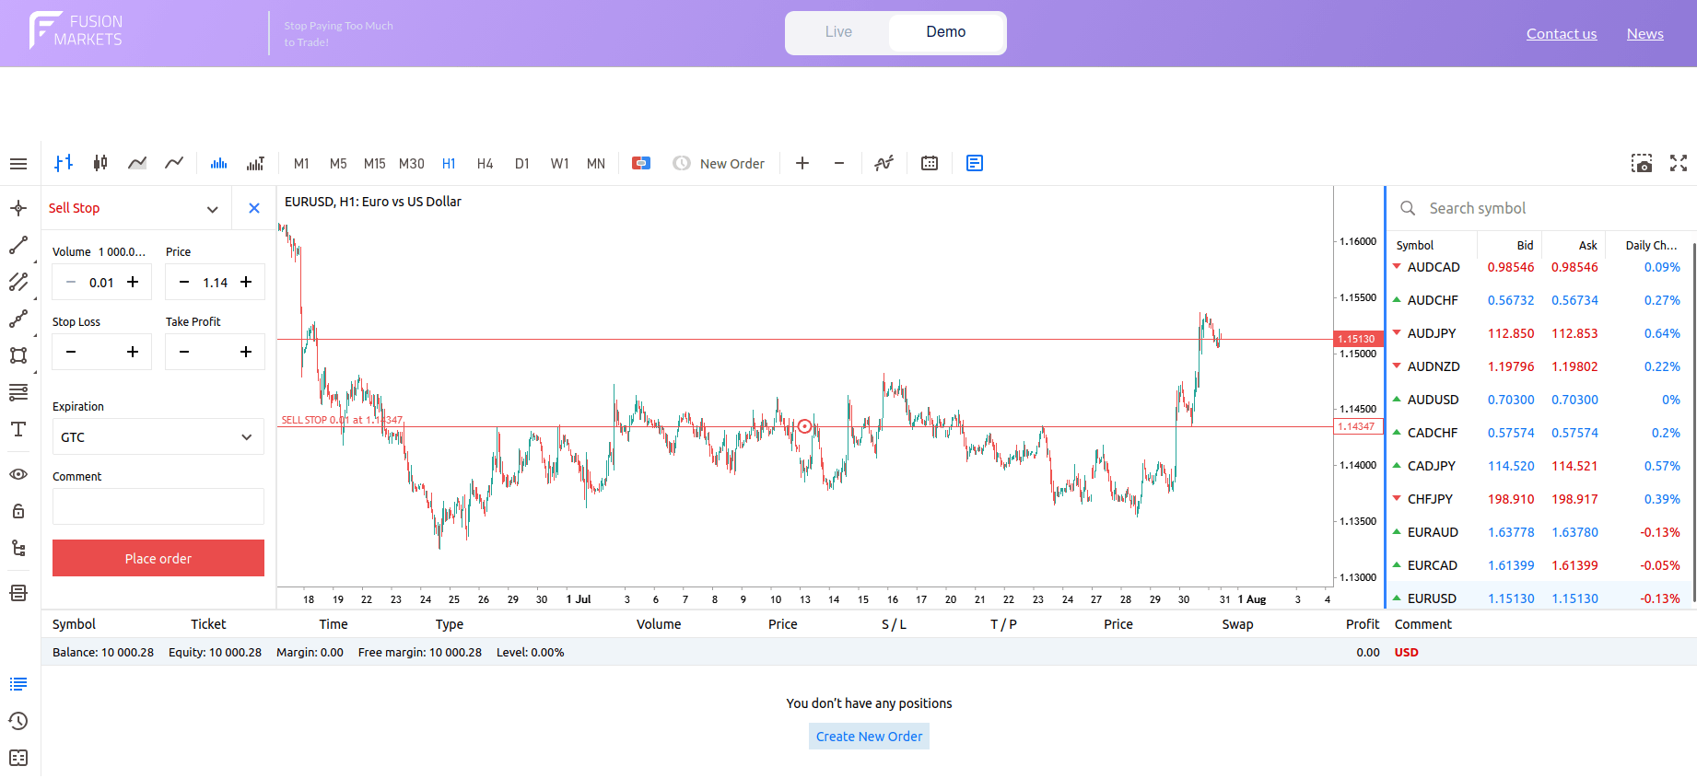Select the crosshair cursor tool
The height and width of the screenshot is (778, 1697).
[18, 208]
